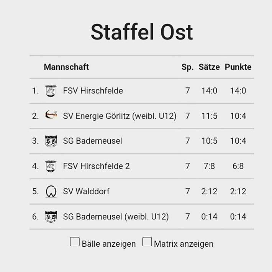This screenshot has height=272, width=272.
Task: Click the SV Energie Görlitz team logo
Action: (51, 115)
